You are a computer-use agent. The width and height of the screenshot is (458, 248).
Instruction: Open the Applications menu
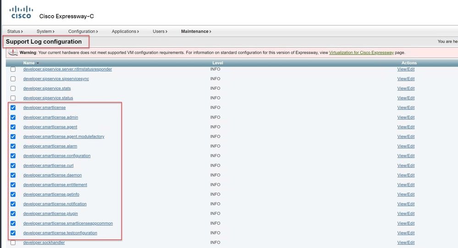[125, 31]
